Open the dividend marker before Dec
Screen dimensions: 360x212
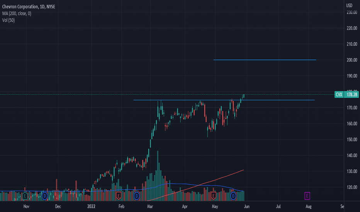pyautogui.click(x=44, y=196)
